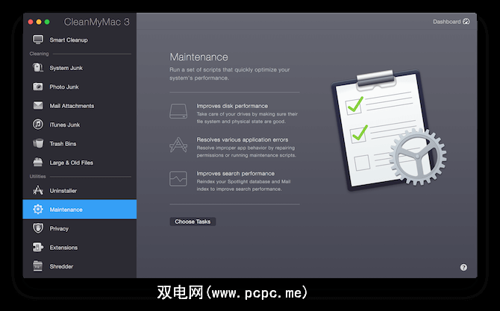Viewport: 500px width, 311px height.
Task: Click the red close window button
Action: pyautogui.click(x=31, y=22)
